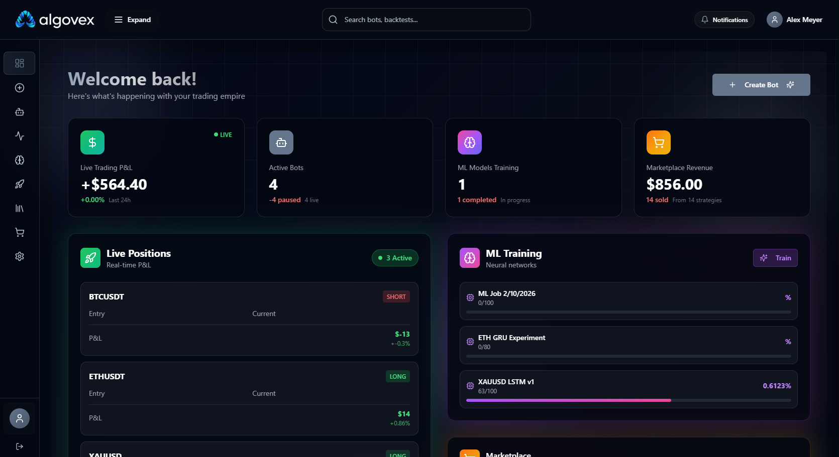Click the LONG tag on ETHUSDT
This screenshot has width=839, height=457.
[398, 376]
